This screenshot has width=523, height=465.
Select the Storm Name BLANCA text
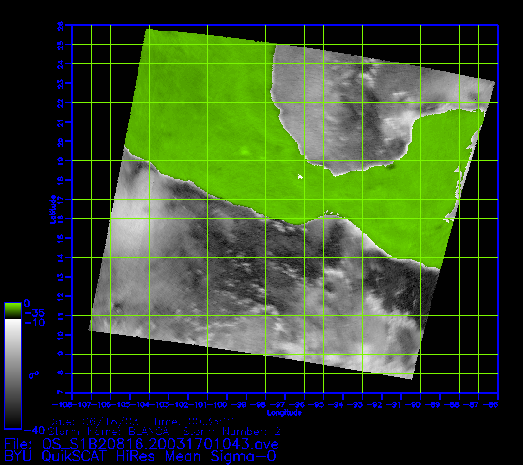pyautogui.click(x=109, y=431)
